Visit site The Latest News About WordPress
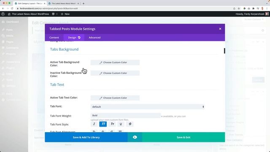 pyautogui.click(x=28, y=14)
